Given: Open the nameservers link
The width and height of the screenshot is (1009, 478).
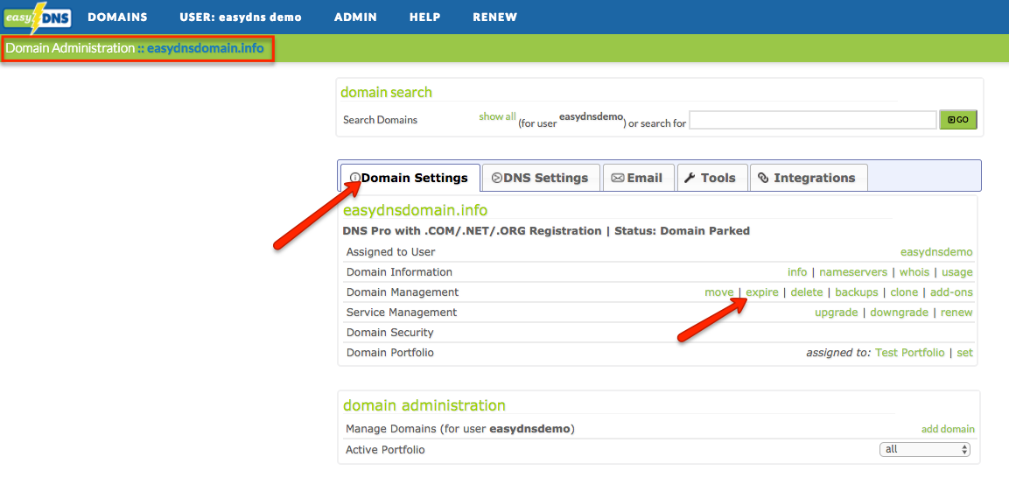Looking at the screenshot, I should (x=853, y=272).
